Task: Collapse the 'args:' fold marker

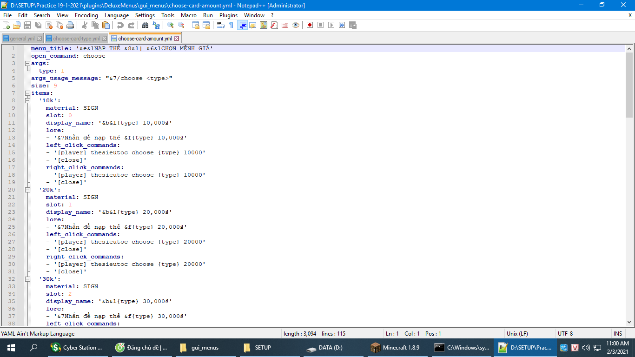Action: click(27, 63)
